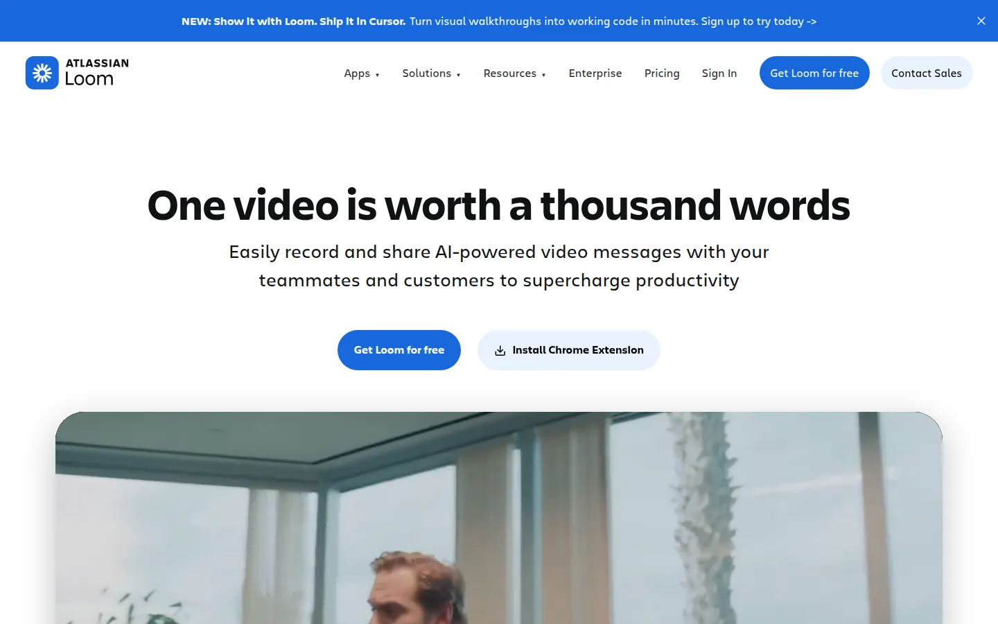The width and height of the screenshot is (998, 624).
Task: Click the Loom pinwheel logo icon
Action: click(42, 73)
